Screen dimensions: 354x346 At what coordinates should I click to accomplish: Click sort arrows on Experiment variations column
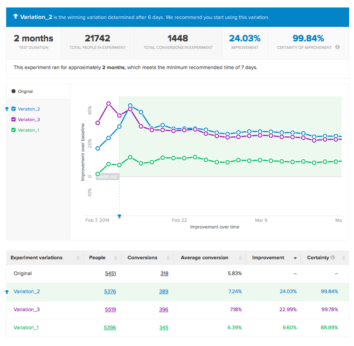pyautogui.click(x=78, y=258)
